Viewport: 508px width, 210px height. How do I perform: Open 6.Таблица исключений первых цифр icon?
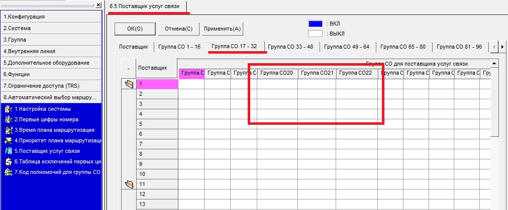coord(9,161)
